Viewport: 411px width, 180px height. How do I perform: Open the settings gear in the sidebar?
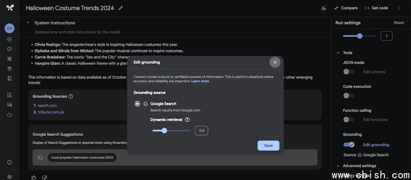9,176
